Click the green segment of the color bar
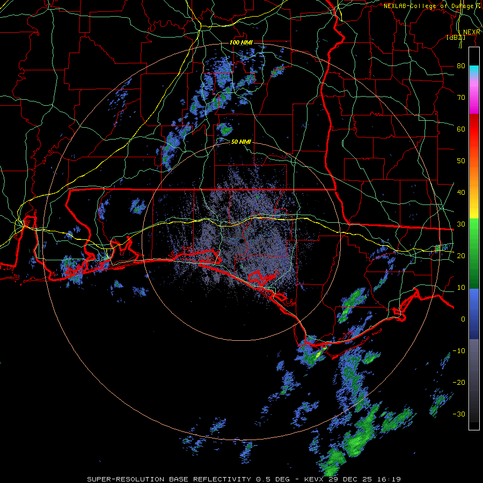Screen dimensions: 483x483 point(474,253)
